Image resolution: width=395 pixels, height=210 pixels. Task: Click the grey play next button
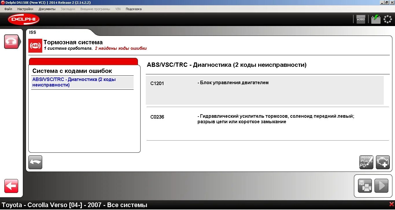(x=381, y=186)
